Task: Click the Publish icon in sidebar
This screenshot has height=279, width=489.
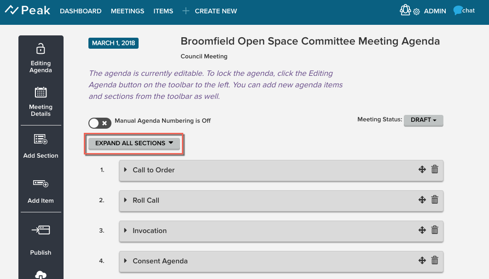Action: 41,231
